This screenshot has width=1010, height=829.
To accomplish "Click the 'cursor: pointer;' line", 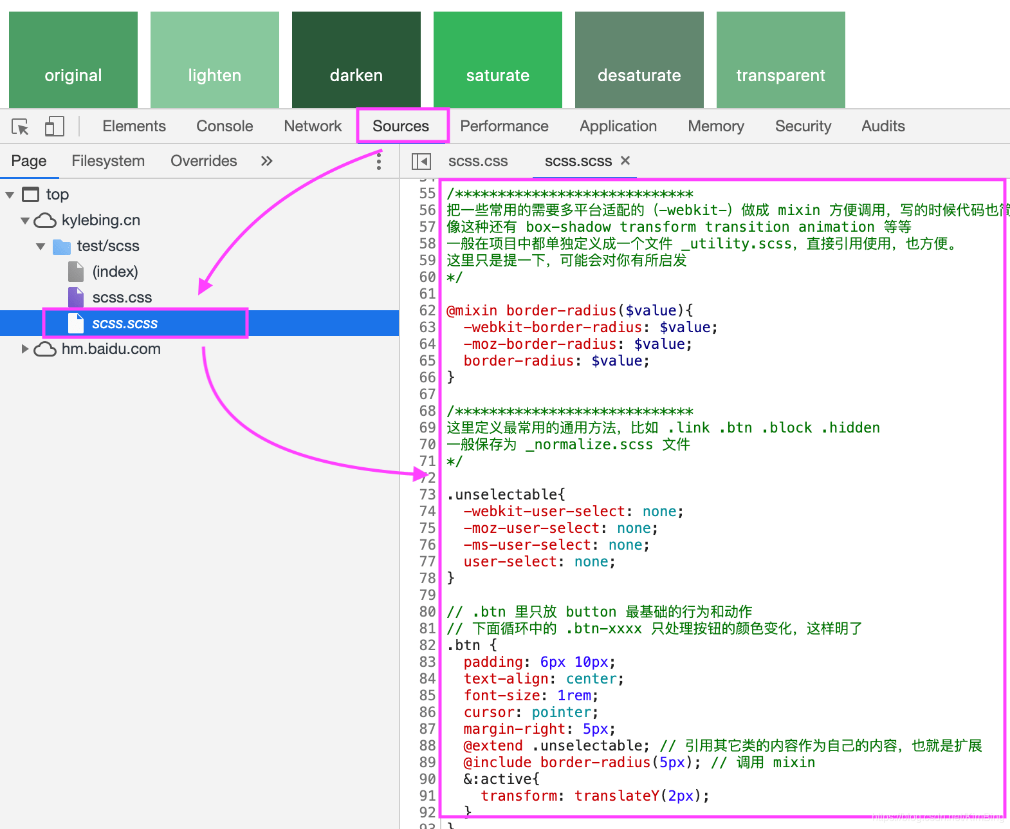I will 531,712.
